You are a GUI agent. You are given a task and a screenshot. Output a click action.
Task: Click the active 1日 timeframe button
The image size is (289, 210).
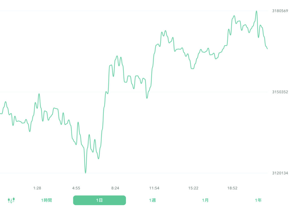(x=99, y=200)
